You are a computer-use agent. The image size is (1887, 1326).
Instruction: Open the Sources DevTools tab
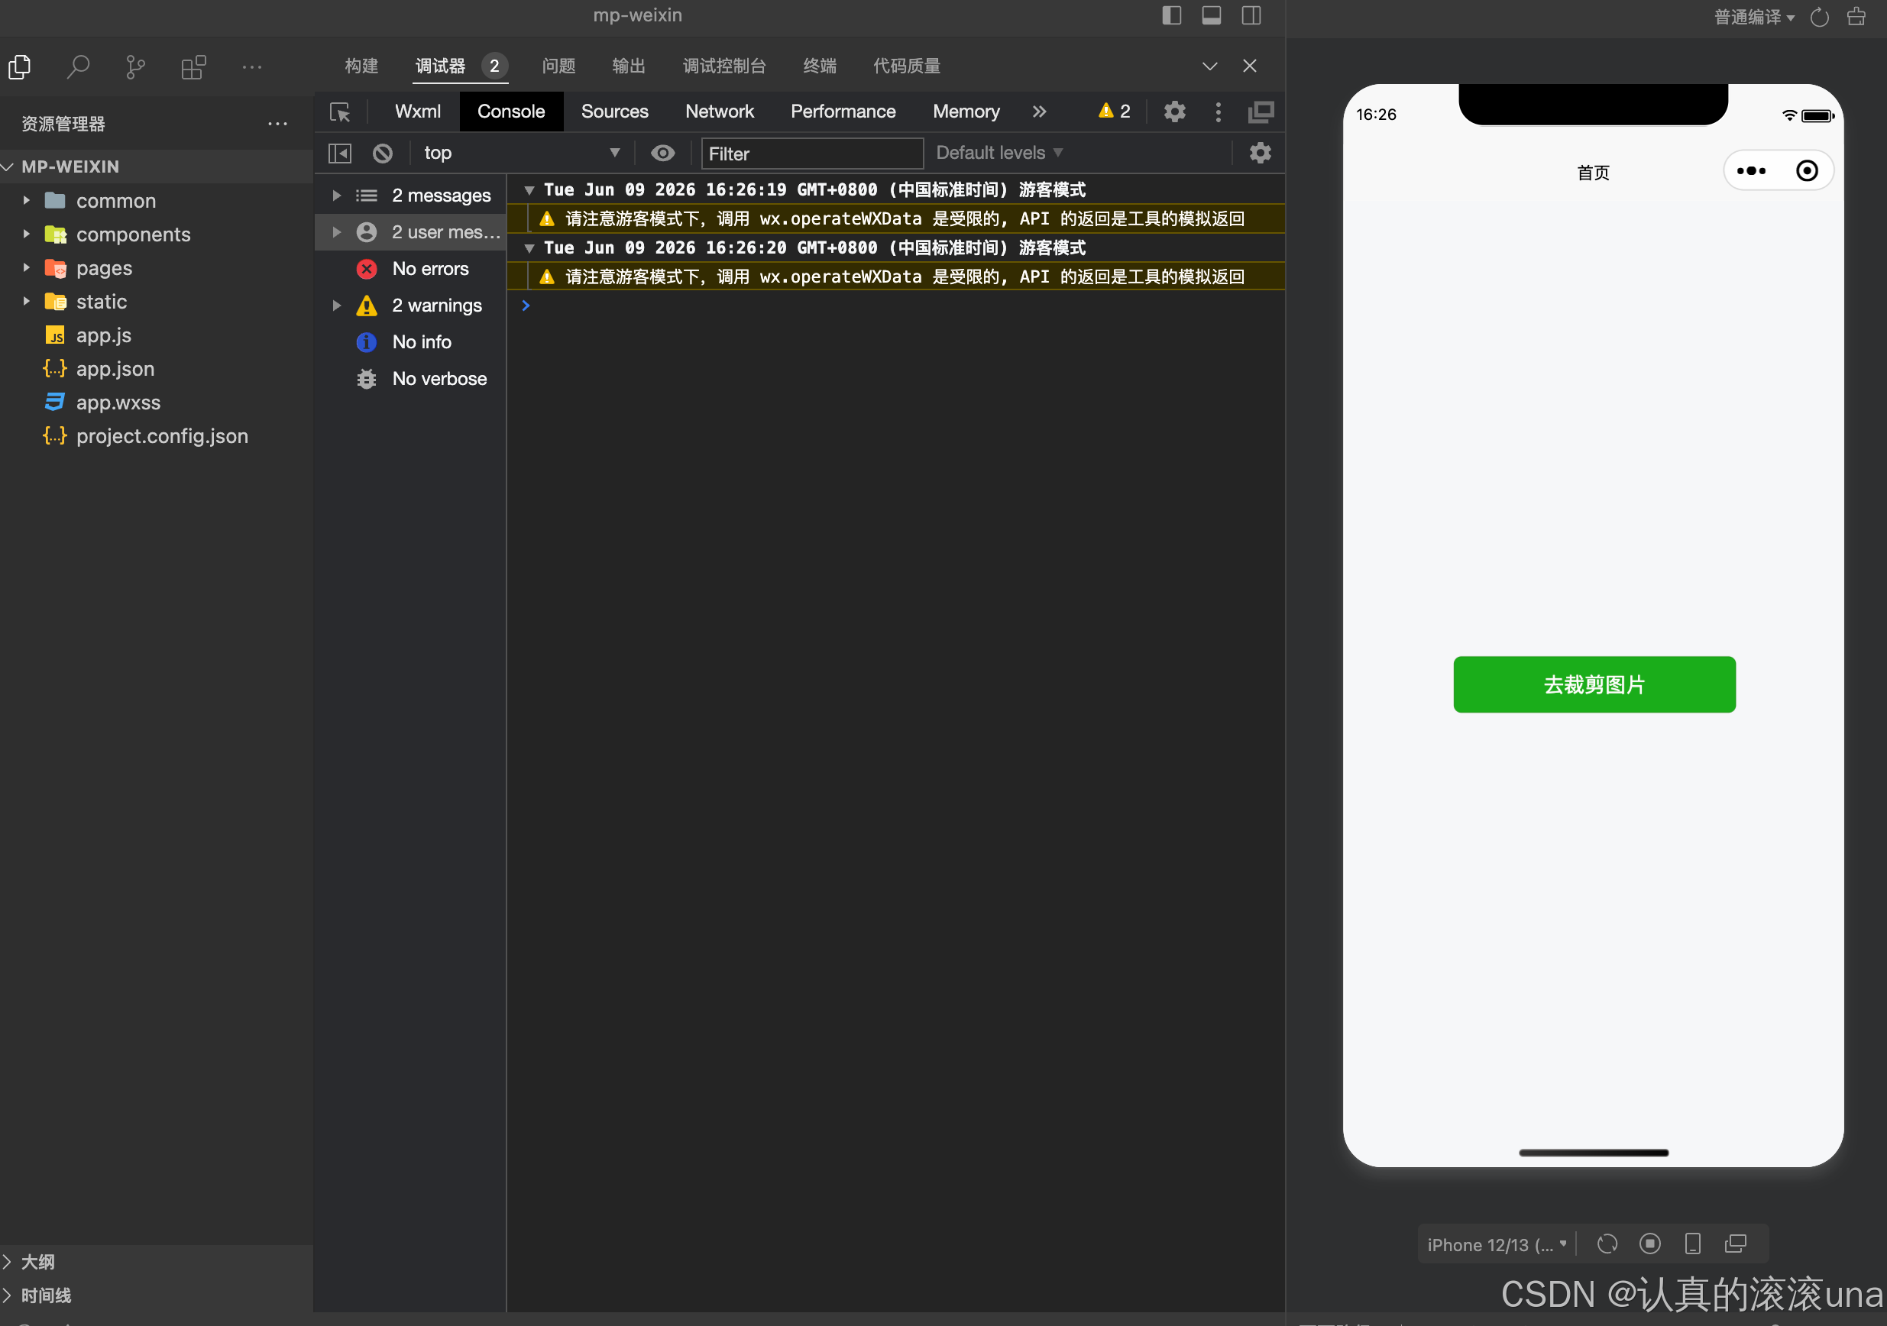point(615,112)
